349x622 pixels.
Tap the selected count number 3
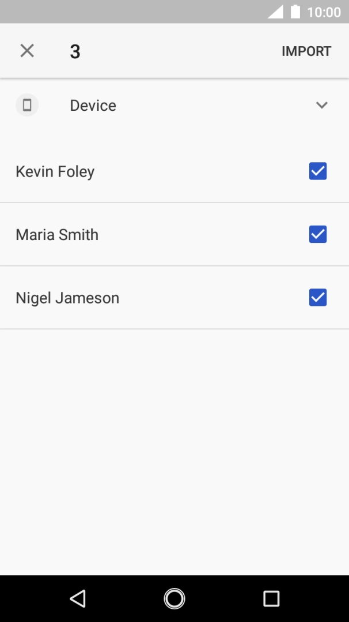click(75, 51)
